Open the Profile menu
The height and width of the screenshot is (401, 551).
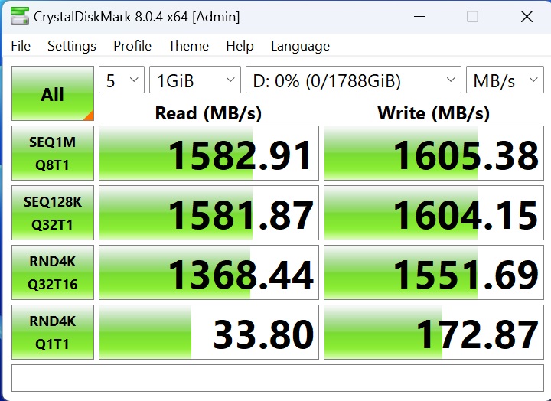coord(132,46)
